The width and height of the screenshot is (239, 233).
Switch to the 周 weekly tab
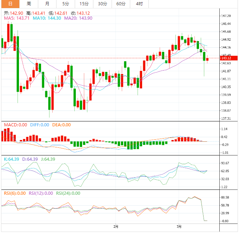(29, 4)
